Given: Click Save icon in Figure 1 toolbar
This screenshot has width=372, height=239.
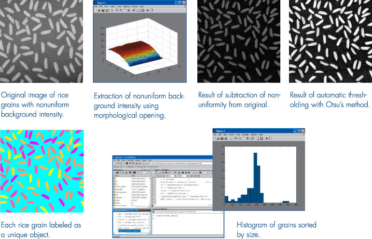Looking at the screenshot, I should point(103,11).
